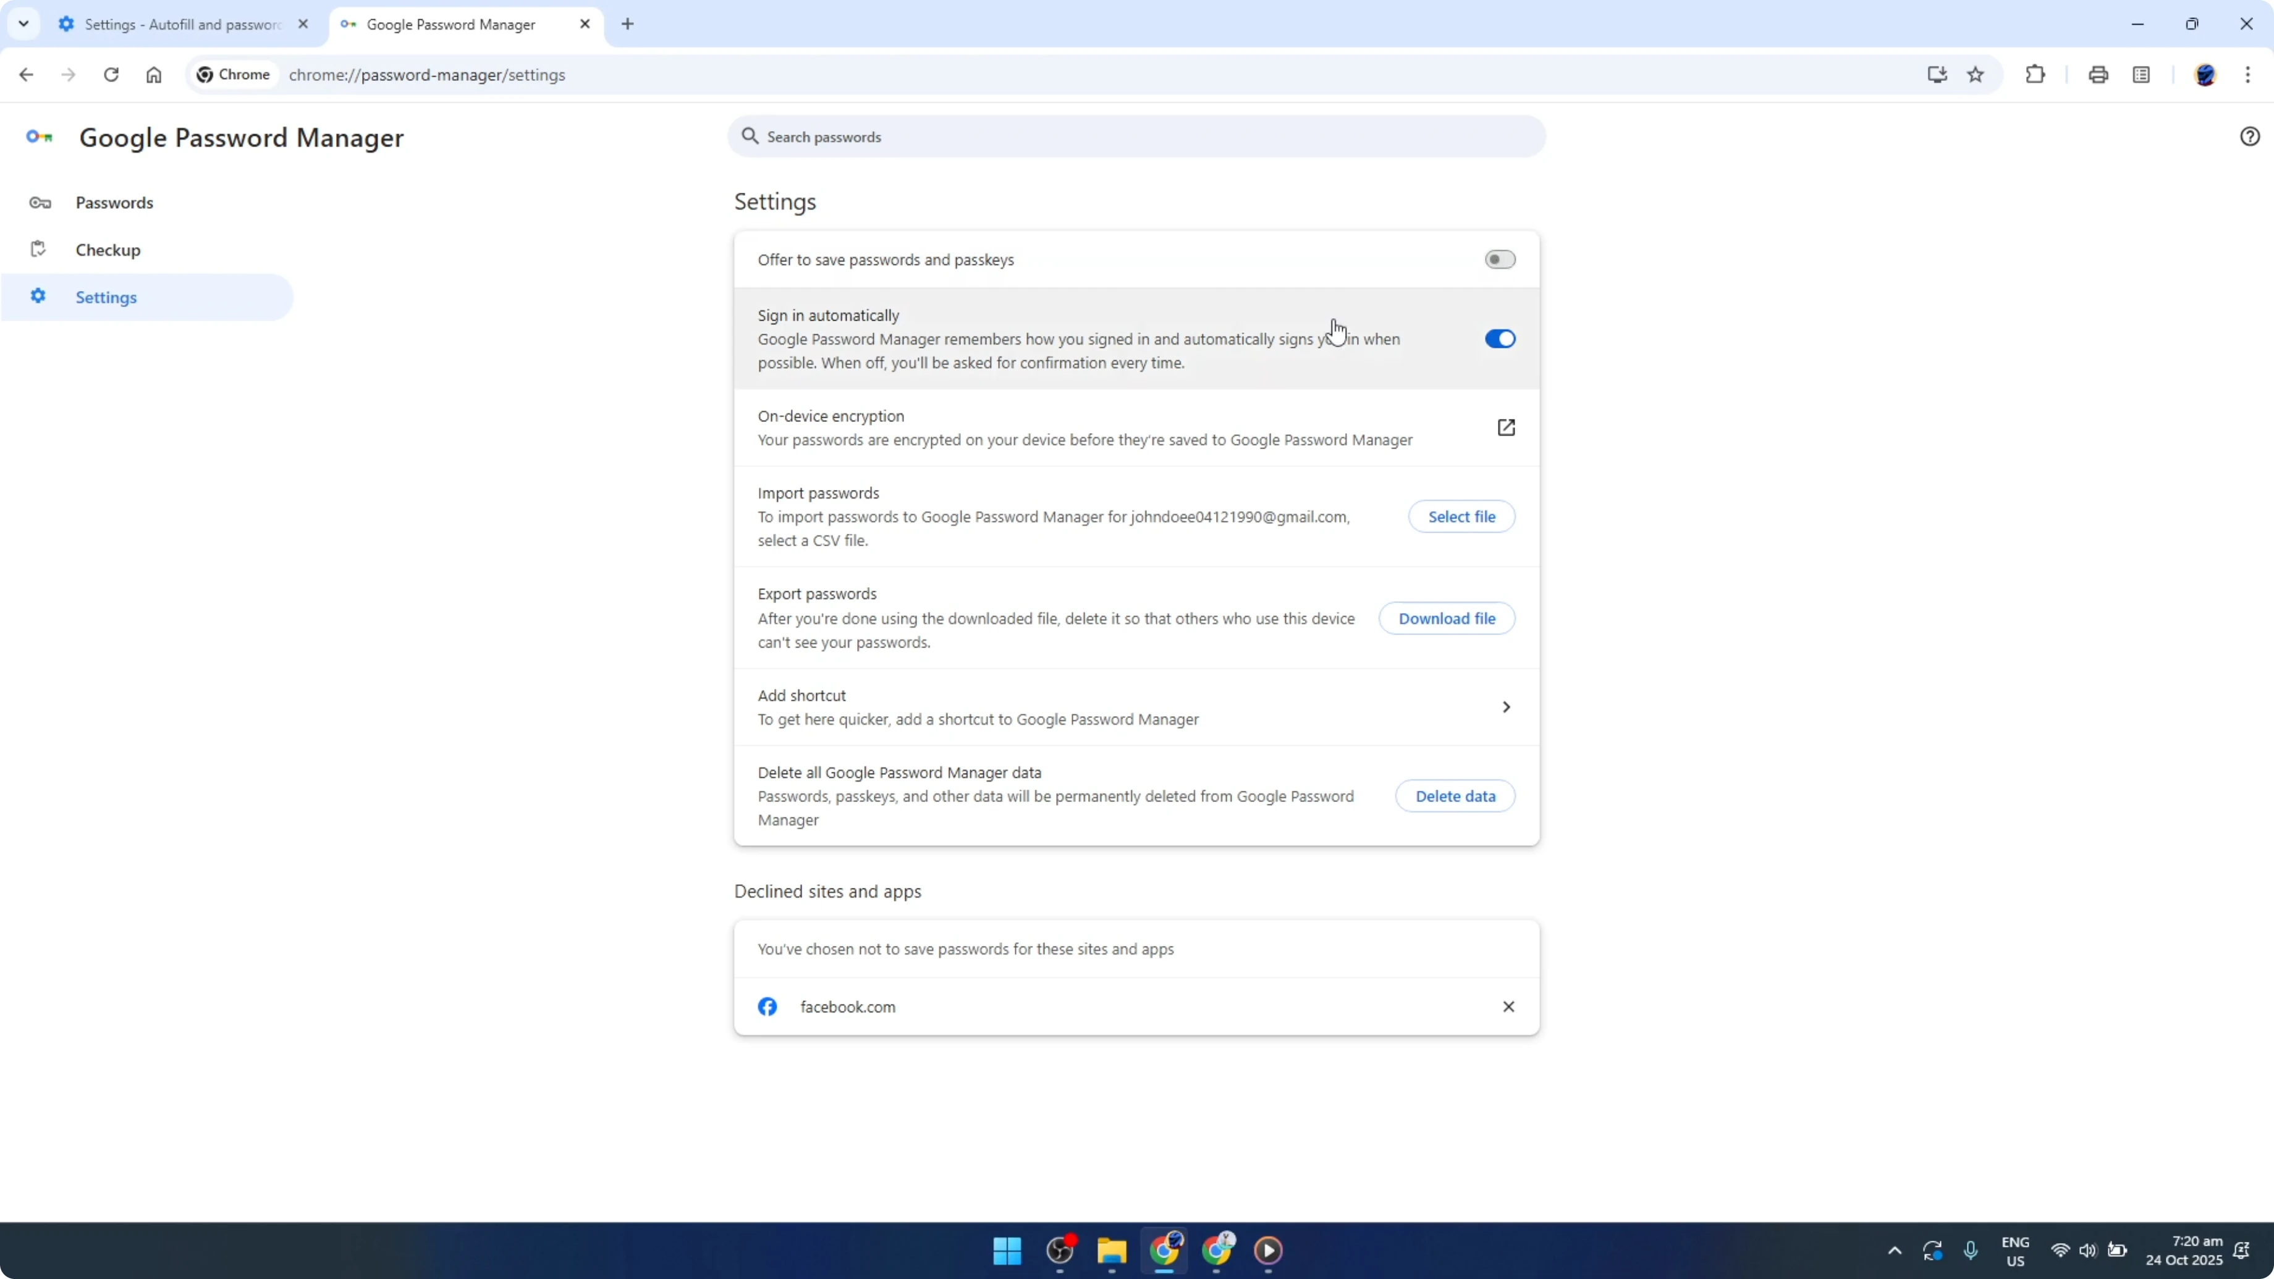Open the volume speaker tray icon

pyautogui.click(x=2088, y=1250)
